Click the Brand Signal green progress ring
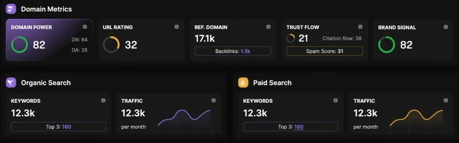This screenshot has height=143, width=459. [x=386, y=45]
